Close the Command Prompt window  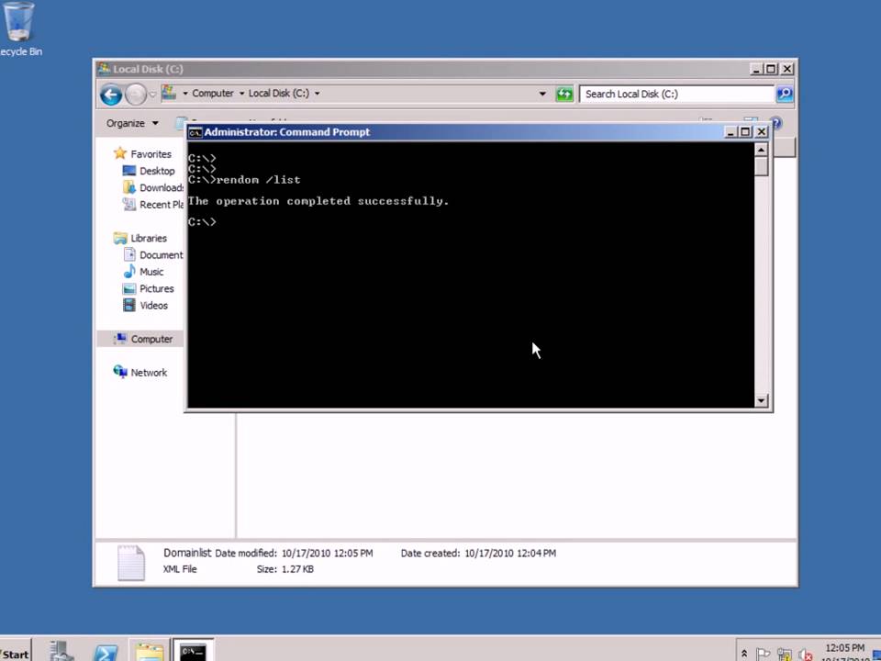(762, 132)
